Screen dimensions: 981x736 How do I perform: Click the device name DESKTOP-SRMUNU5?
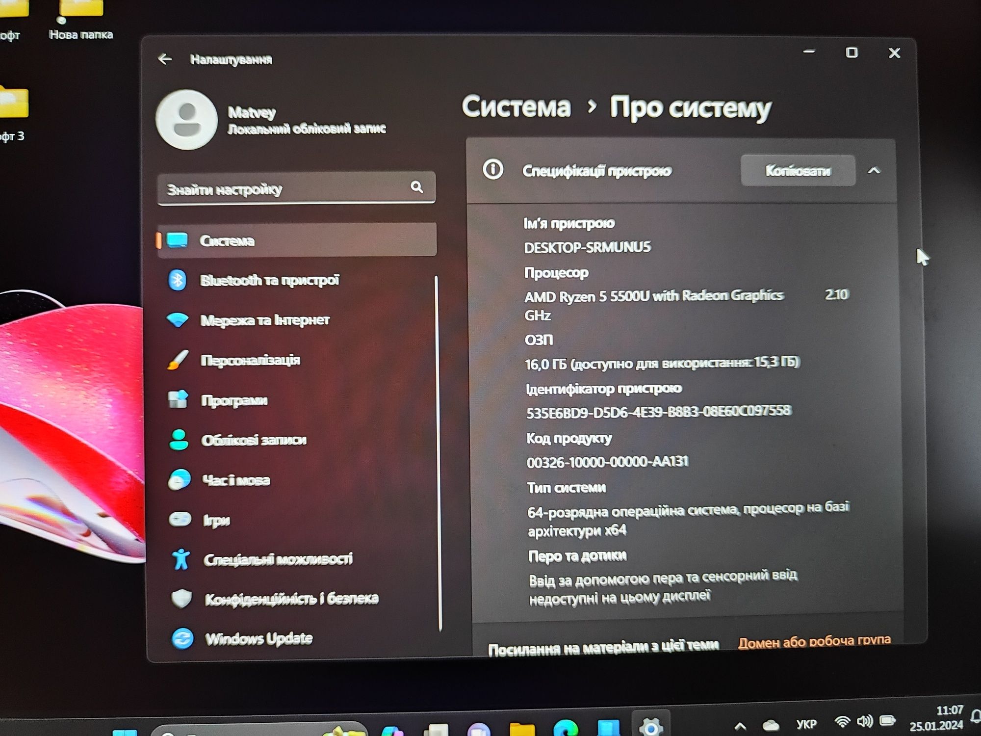point(588,247)
